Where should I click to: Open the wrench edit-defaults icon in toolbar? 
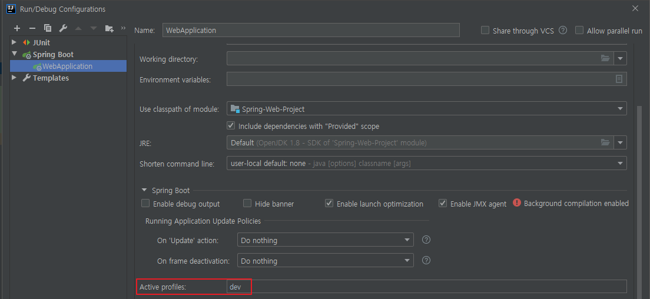[63, 29]
